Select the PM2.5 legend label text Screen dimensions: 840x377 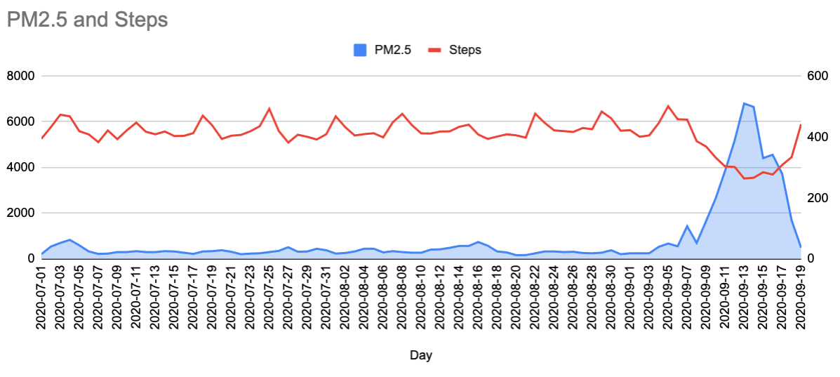point(393,50)
